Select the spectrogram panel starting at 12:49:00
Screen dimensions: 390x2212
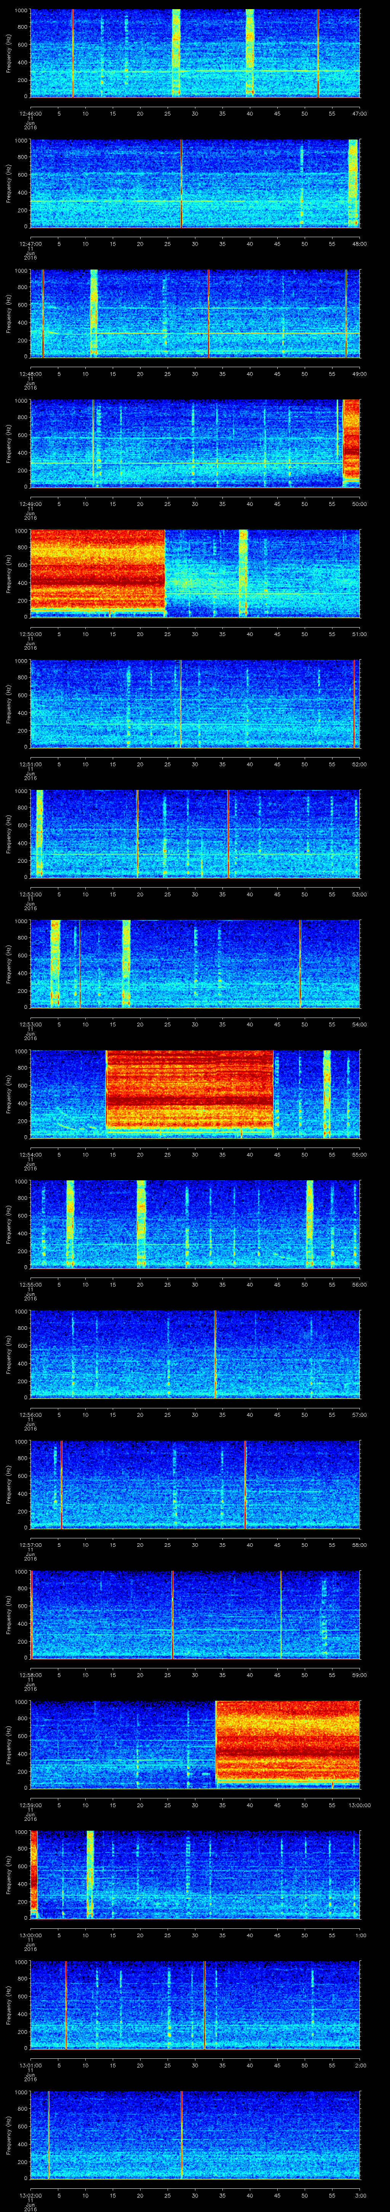pos(195,443)
